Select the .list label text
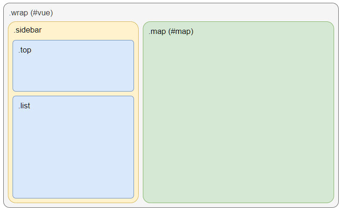 pos(24,105)
